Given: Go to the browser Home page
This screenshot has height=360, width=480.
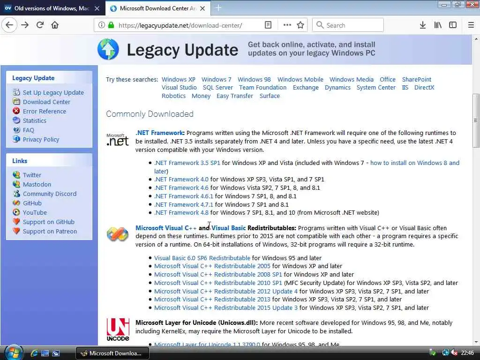Looking at the screenshot, I should coord(55,25).
